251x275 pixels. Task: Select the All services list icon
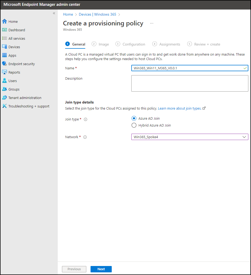(x=5, y=38)
